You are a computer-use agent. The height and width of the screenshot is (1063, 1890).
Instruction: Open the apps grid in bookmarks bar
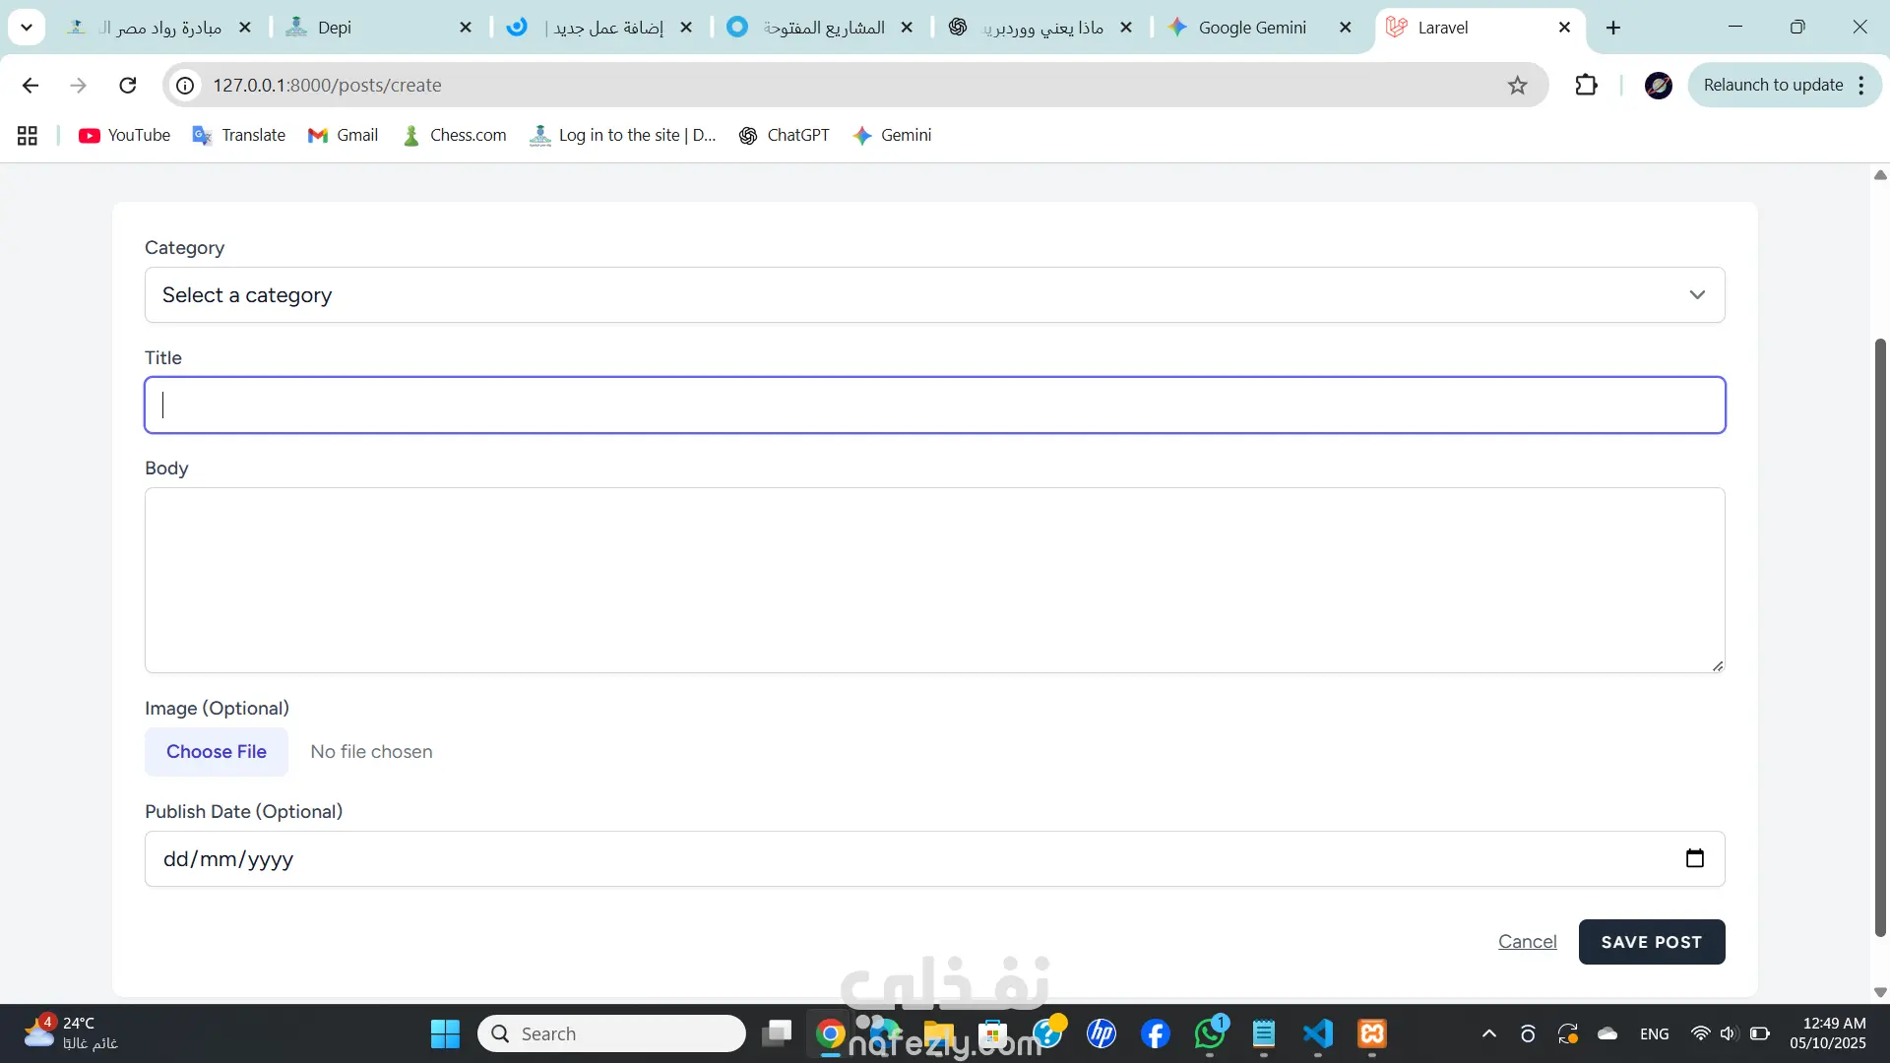pyautogui.click(x=28, y=136)
